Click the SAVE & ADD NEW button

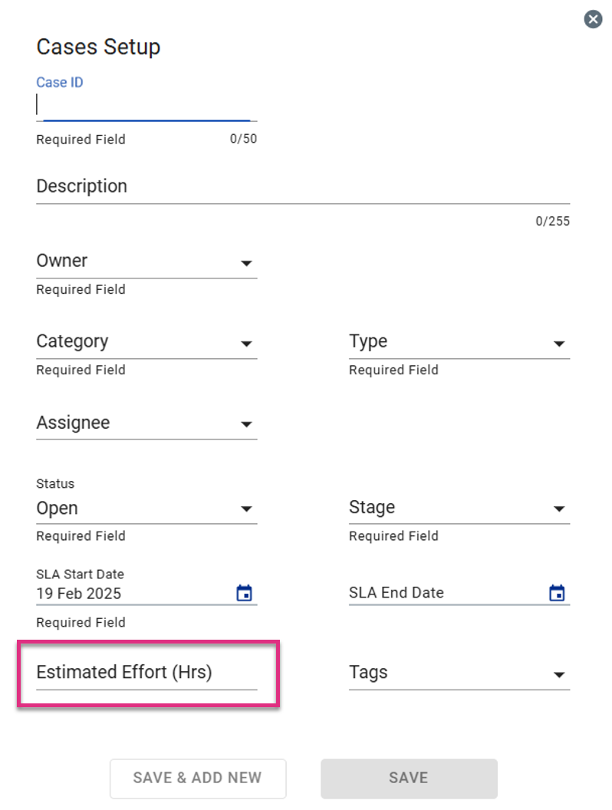pyautogui.click(x=198, y=779)
